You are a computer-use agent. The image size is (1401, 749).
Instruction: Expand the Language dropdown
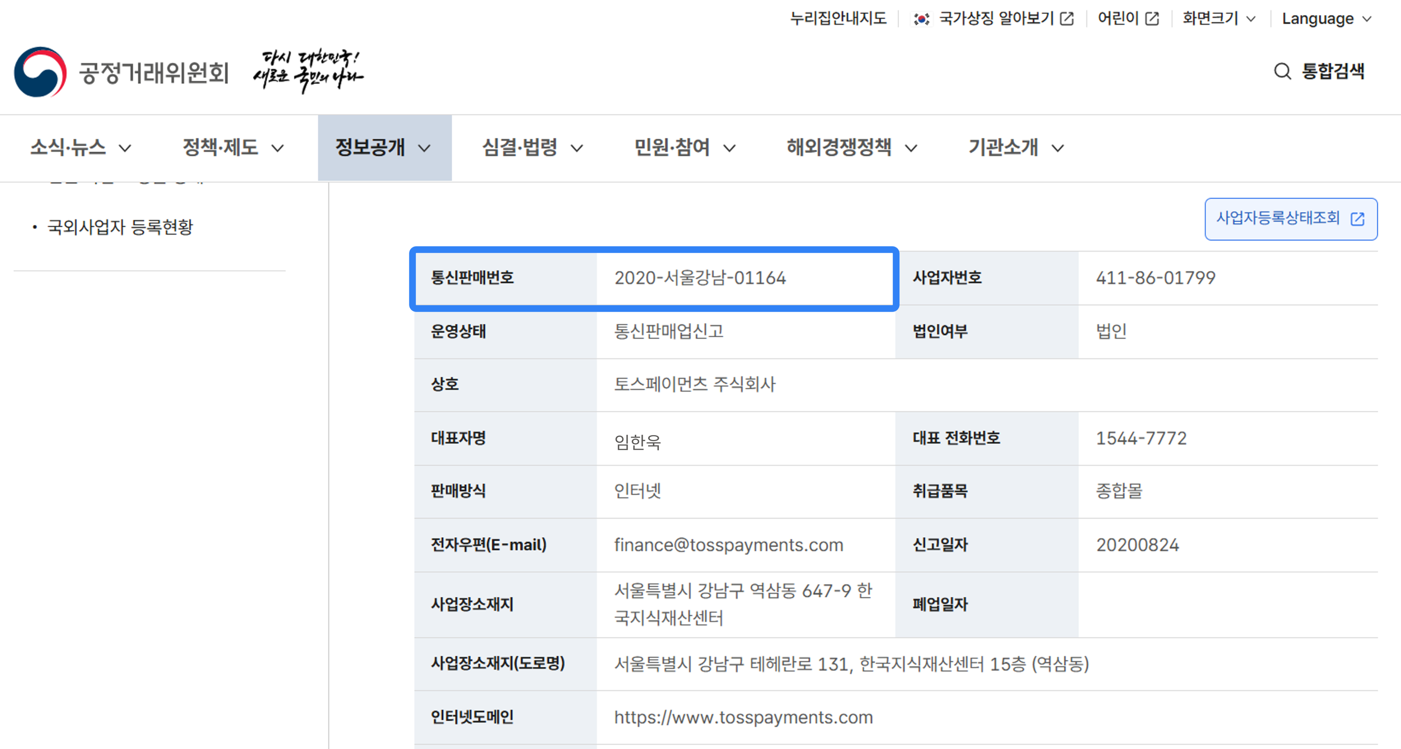click(1326, 19)
